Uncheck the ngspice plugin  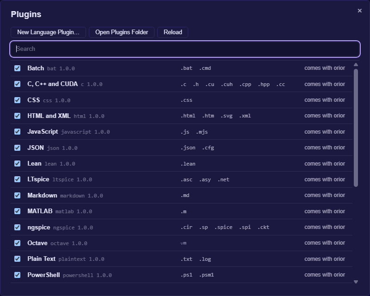17,227
